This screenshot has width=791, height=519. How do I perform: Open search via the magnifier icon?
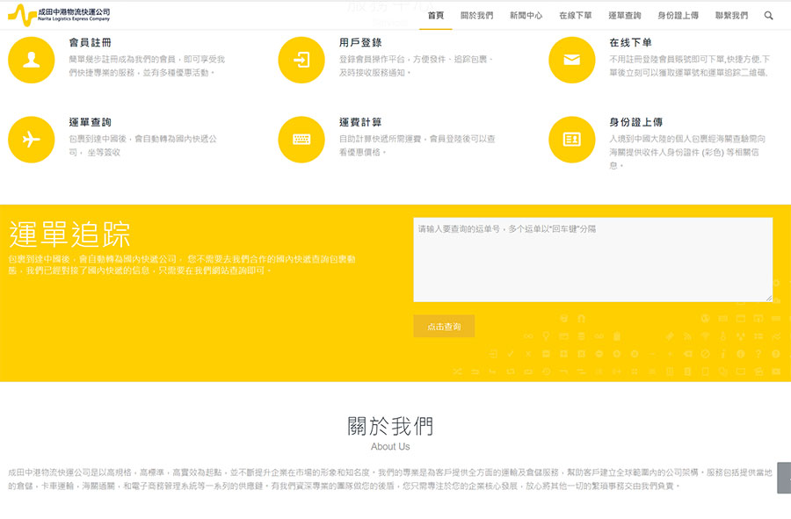pos(769,16)
